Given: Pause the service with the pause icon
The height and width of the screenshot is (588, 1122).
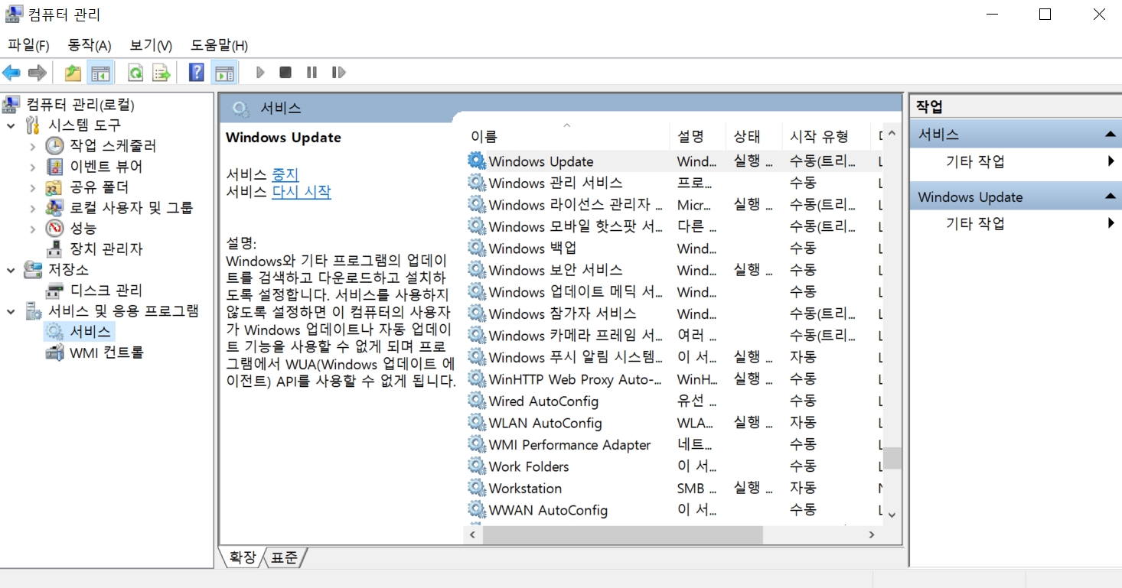Looking at the screenshot, I should (311, 73).
